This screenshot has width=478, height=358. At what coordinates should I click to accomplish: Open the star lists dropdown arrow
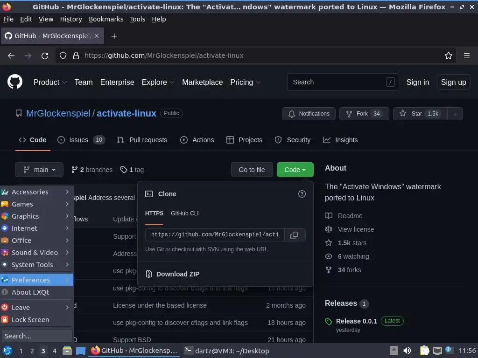coord(455,114)
